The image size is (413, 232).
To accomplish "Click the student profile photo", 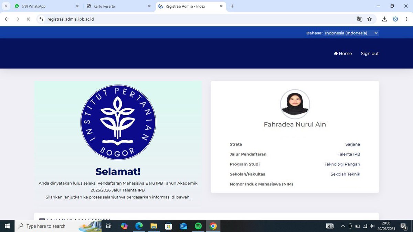I will pos(295,104).
